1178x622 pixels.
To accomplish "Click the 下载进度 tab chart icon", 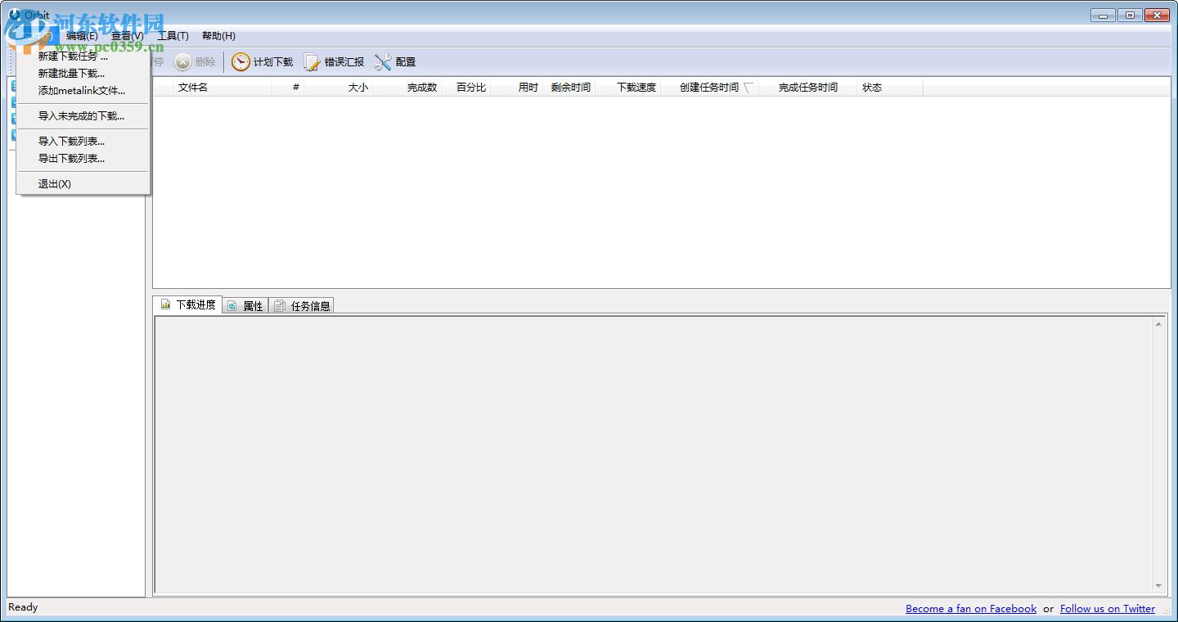I will point(165,304).
